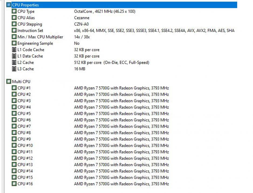Click the Engineering Sample row icon
Viewport: 253px width, 193px height.
14,43
